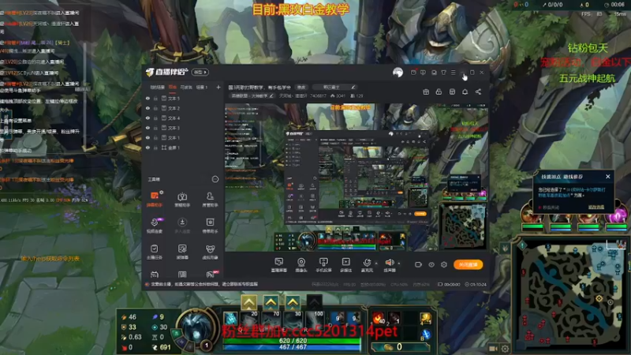Open the gift box icon above the preview
The width and height of the screenshot is (631, 355).
(x=426, y=92)
